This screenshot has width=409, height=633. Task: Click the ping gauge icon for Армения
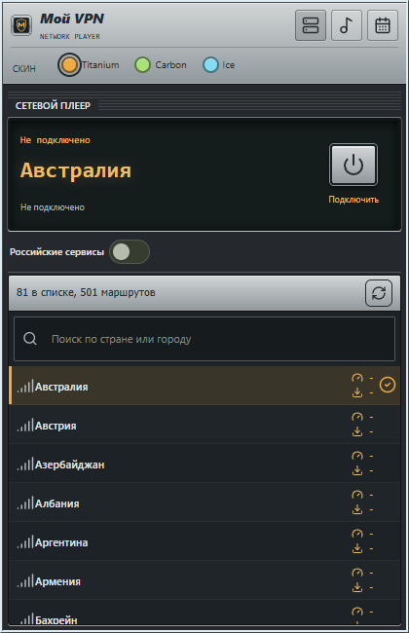[x=357, y=573]
